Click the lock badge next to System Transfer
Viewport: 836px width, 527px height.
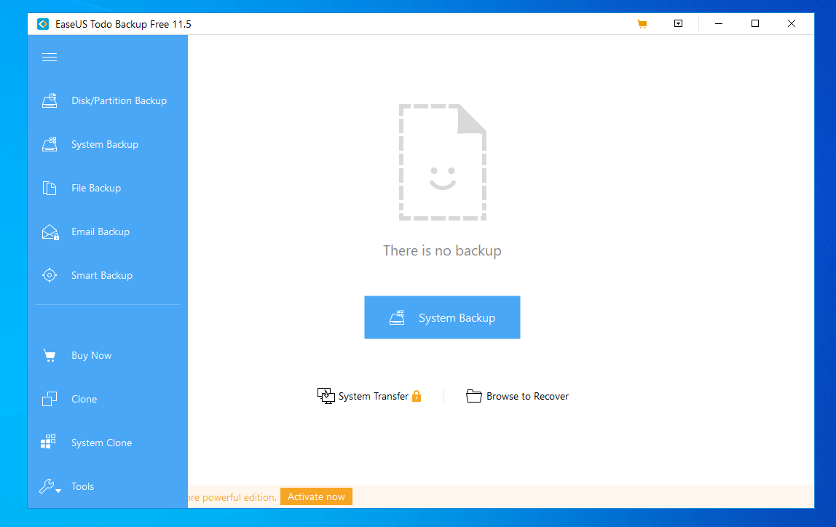pos(417,396)
